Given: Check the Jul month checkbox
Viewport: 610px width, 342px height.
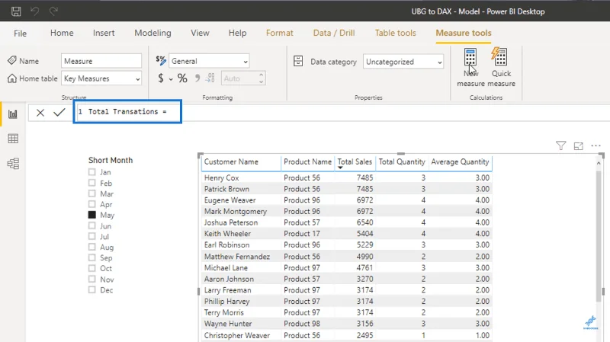Looking at the screenshot, I should (91, 236).
